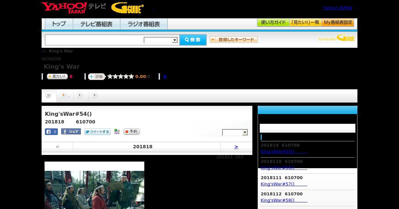399x209 pixels.
Task: Open the トップ tab
Action: [59, 24]
